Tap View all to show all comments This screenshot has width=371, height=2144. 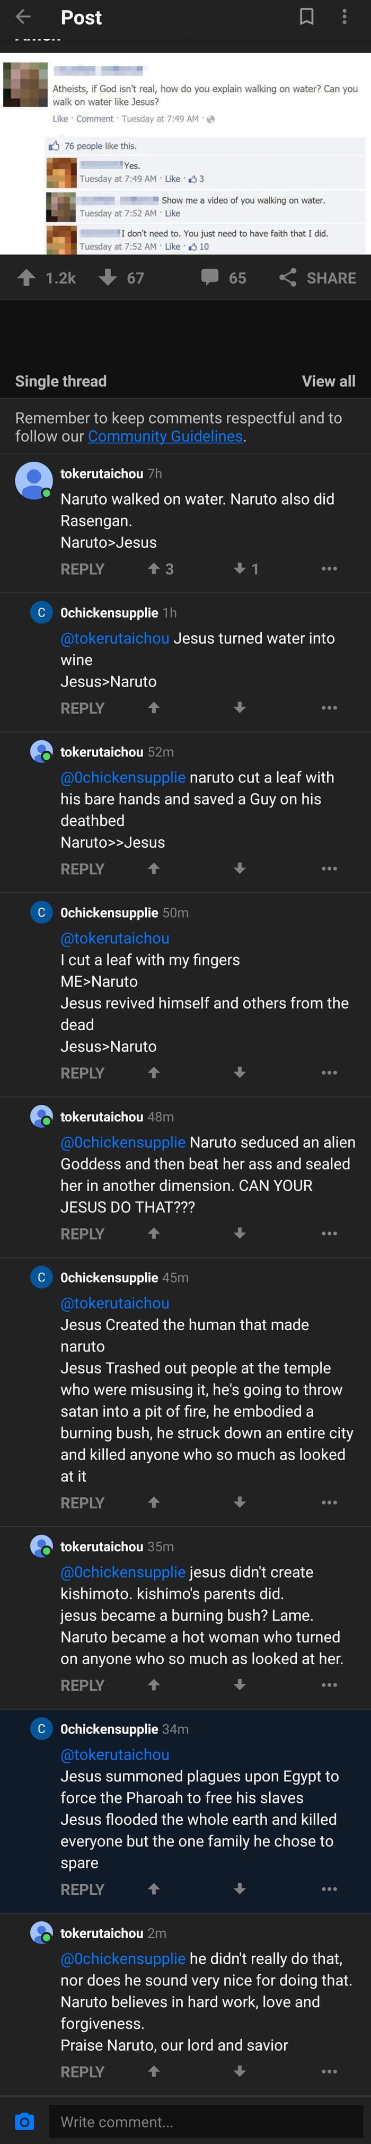[328, 381]
